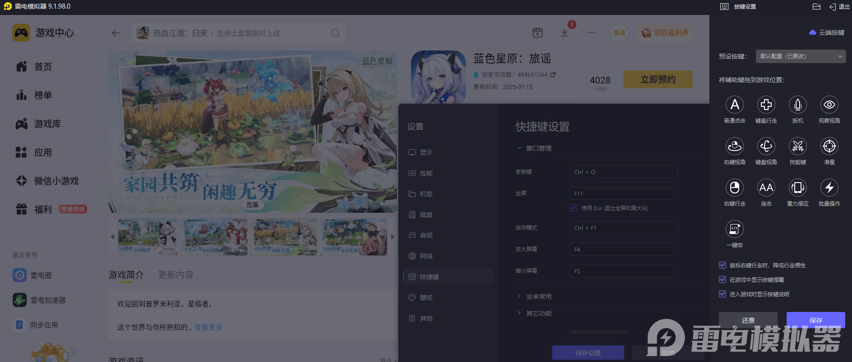
Task: Open 雷电加速器 recent app
Action: (39, 300)
